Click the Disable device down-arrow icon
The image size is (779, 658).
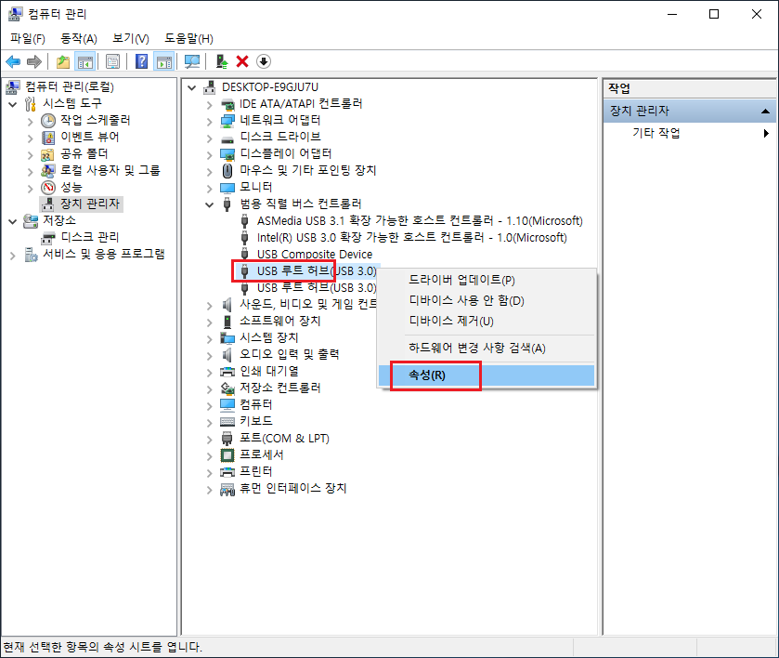coord(264,61)
